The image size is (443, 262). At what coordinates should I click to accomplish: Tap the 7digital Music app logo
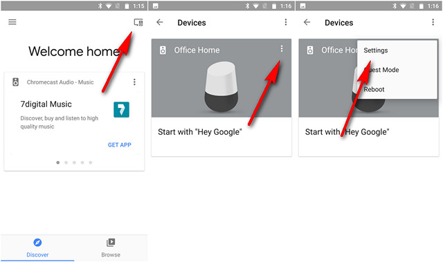[x=122, y=109]
